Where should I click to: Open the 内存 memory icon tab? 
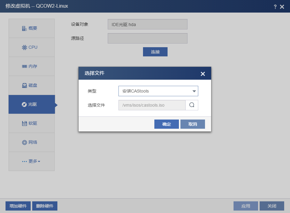coord(25,67)
